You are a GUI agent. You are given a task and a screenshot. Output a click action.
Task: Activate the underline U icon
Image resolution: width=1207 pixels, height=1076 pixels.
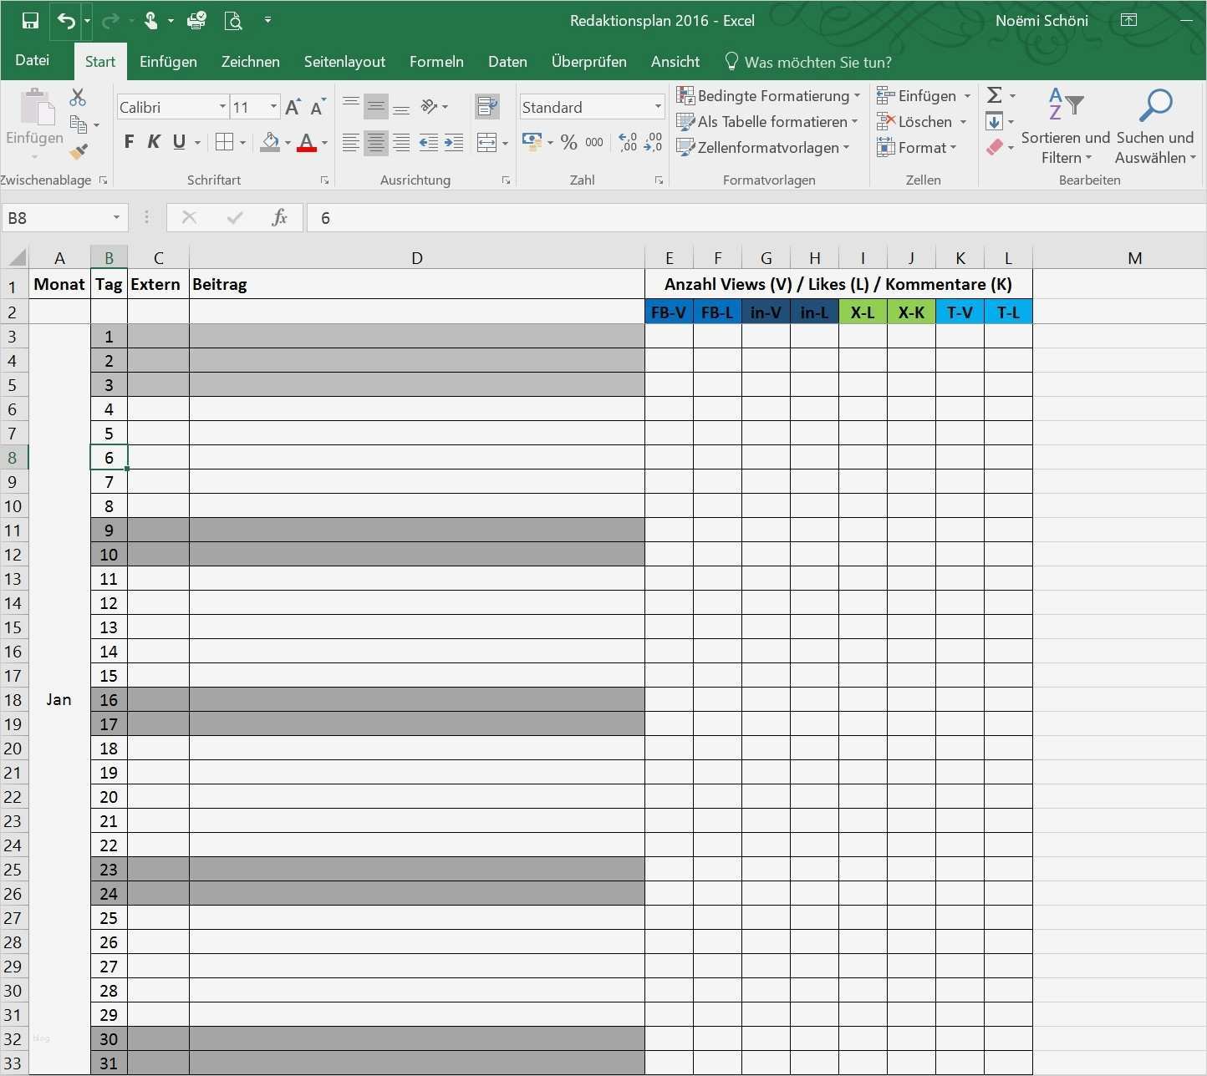[x=180, y=142]
